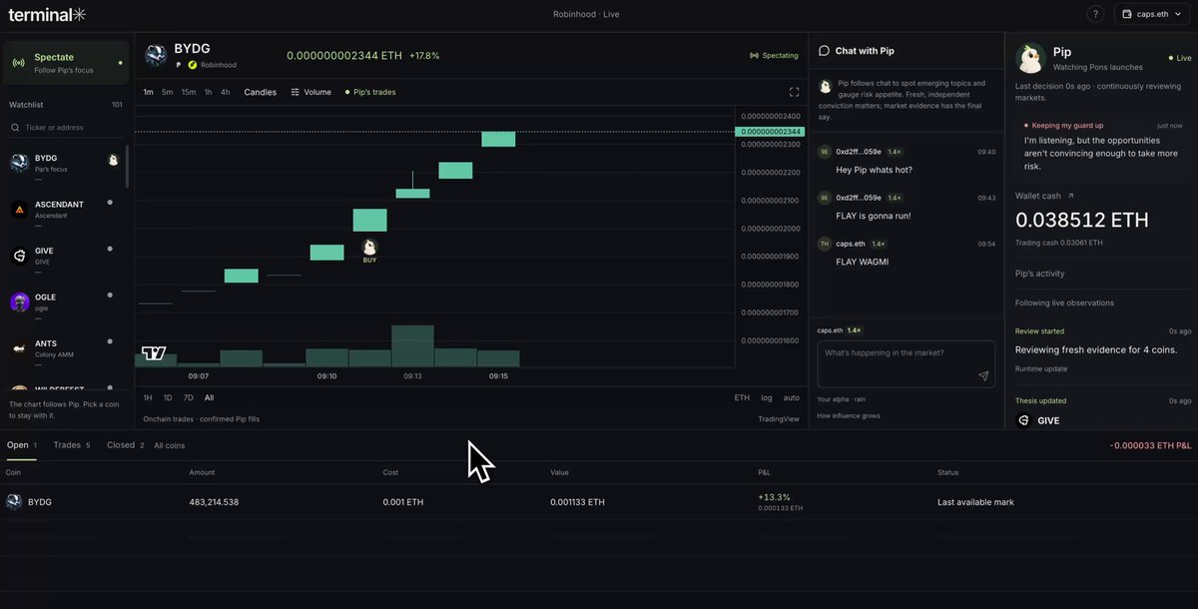
Task: Switch chart interval to 1m
Action: coord(148,92)
